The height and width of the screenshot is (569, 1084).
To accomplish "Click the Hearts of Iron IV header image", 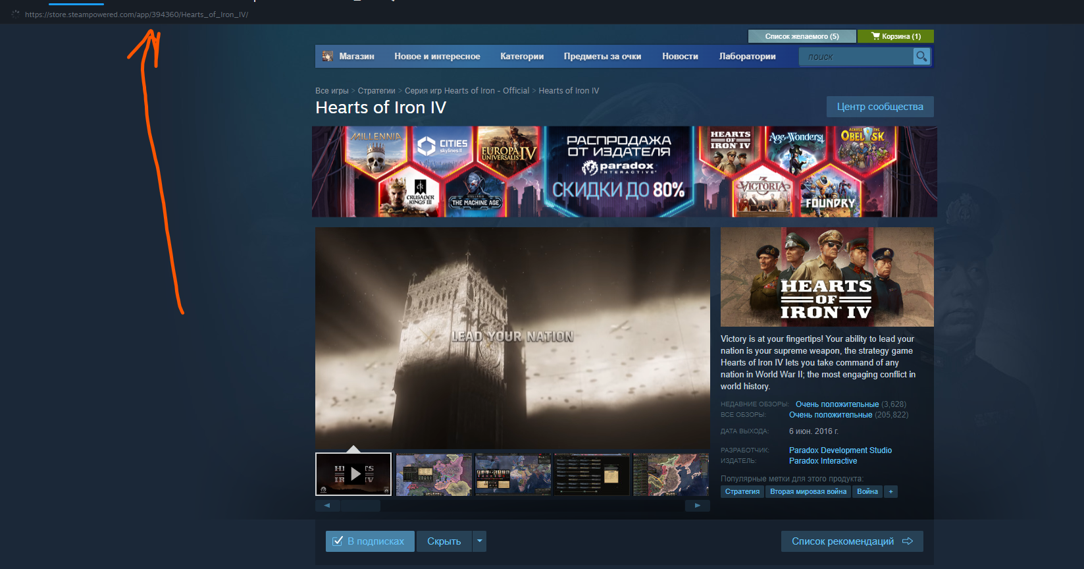I will [827, 277].
